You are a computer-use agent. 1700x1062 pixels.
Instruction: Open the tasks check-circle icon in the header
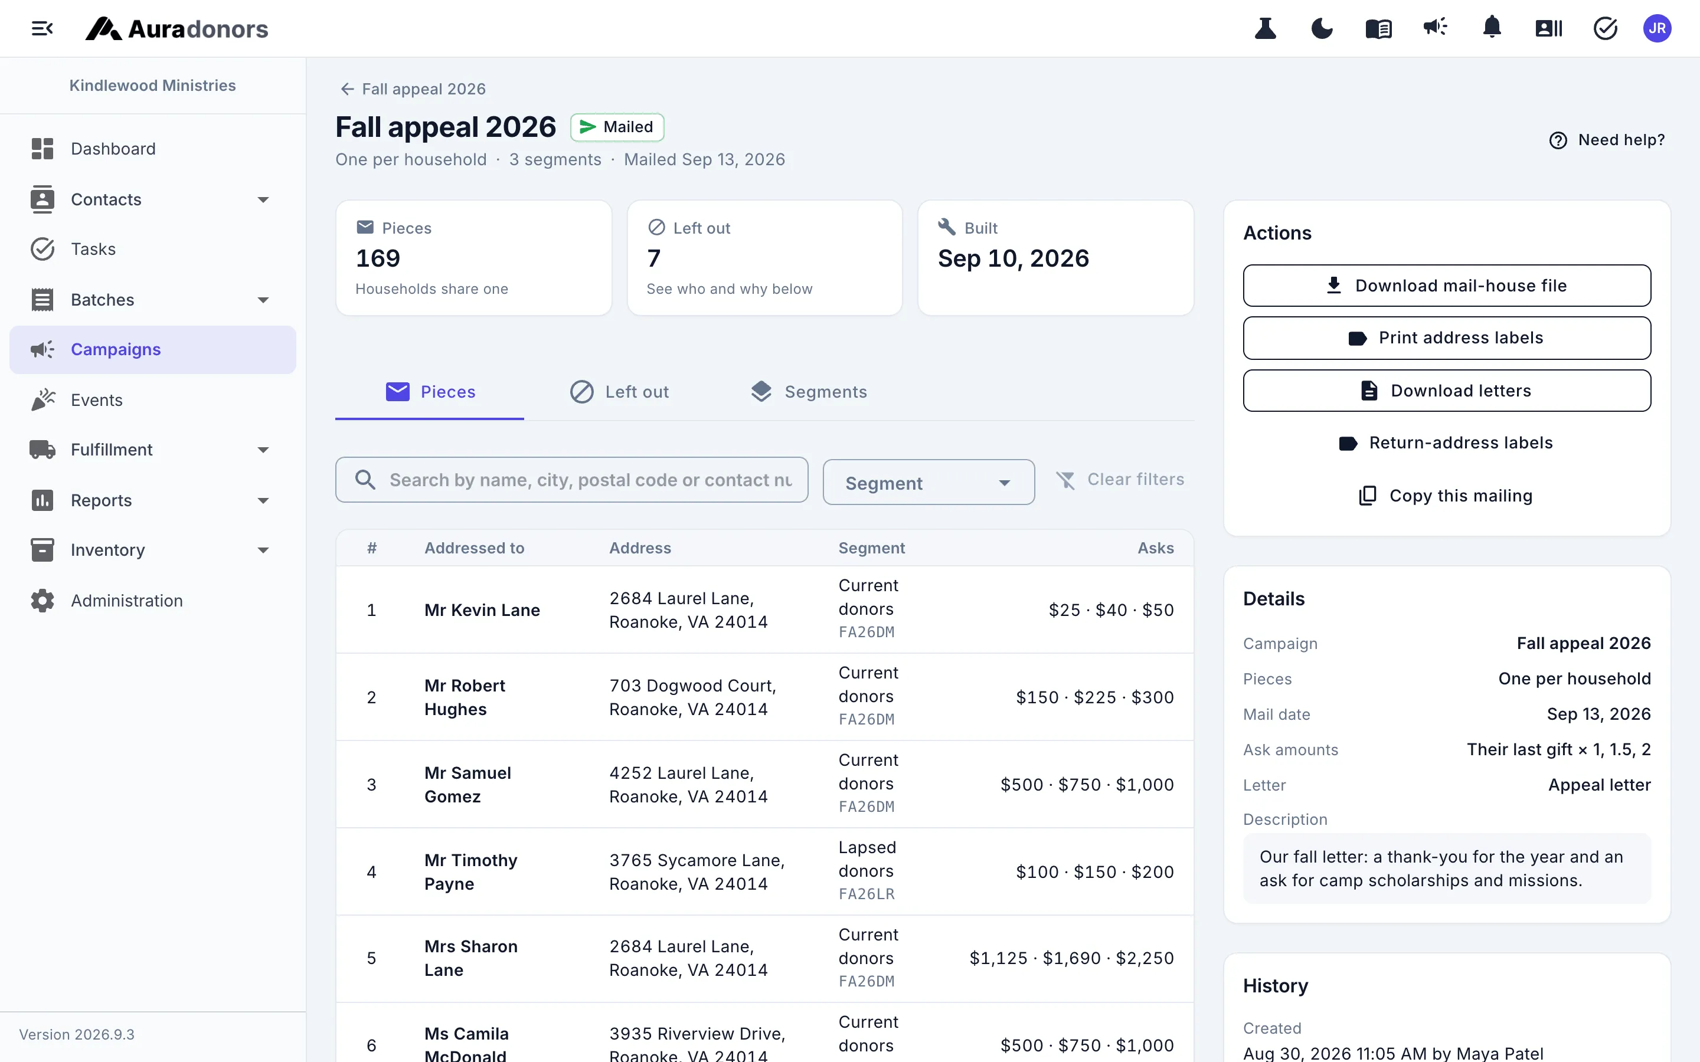click(1605, 29)
